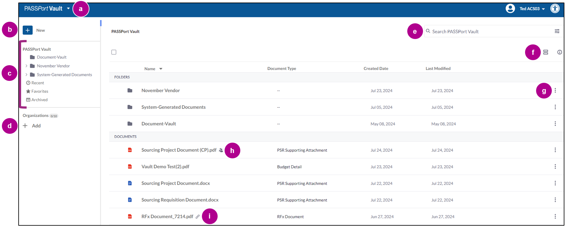Open three-dot menu for November Vendor
Image resolution: width=566 pixels, height=227 pixels.
click(555, 91)
